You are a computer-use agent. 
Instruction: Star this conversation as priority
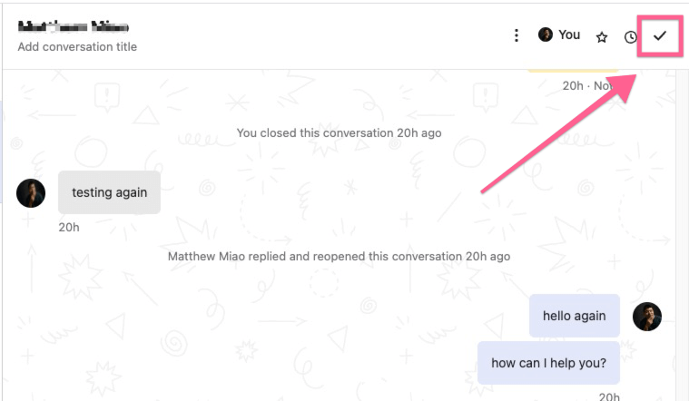pos(601,37)
